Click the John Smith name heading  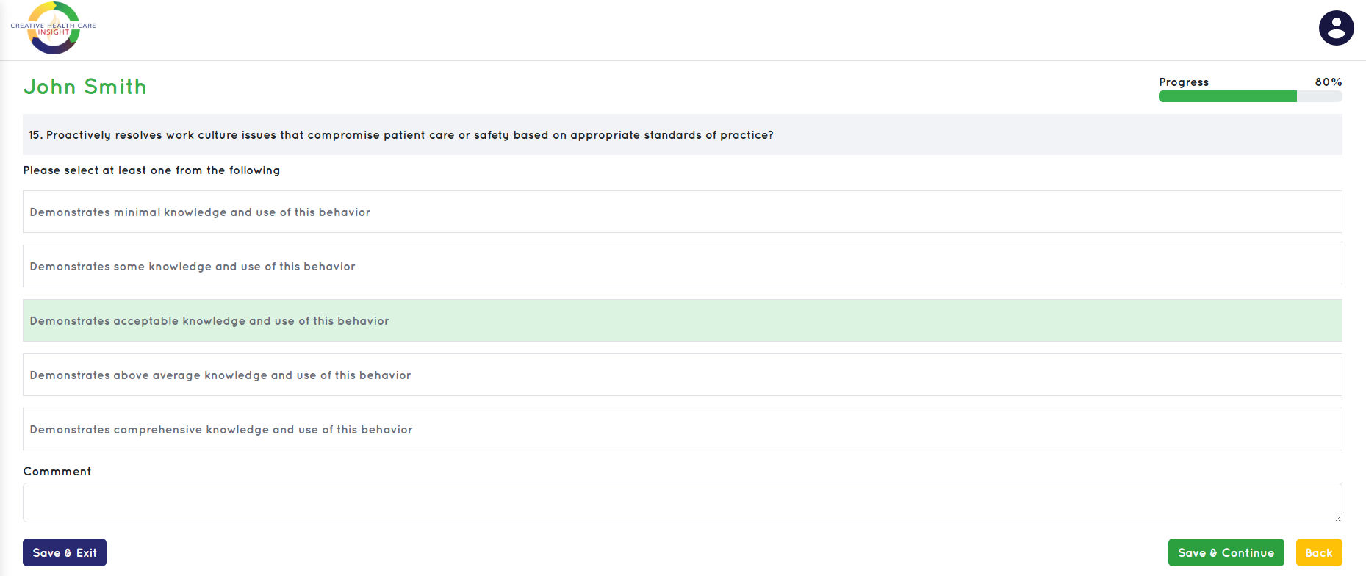click(x=85, y=87)
